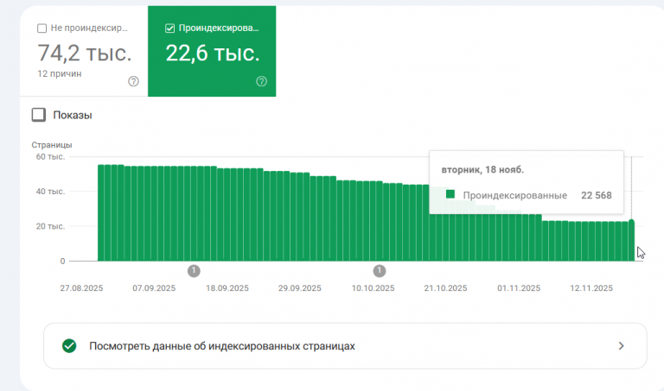Click the green legend square in the tooltip
The height and width of the screenshot is (391, 664).
pos(450,194)
